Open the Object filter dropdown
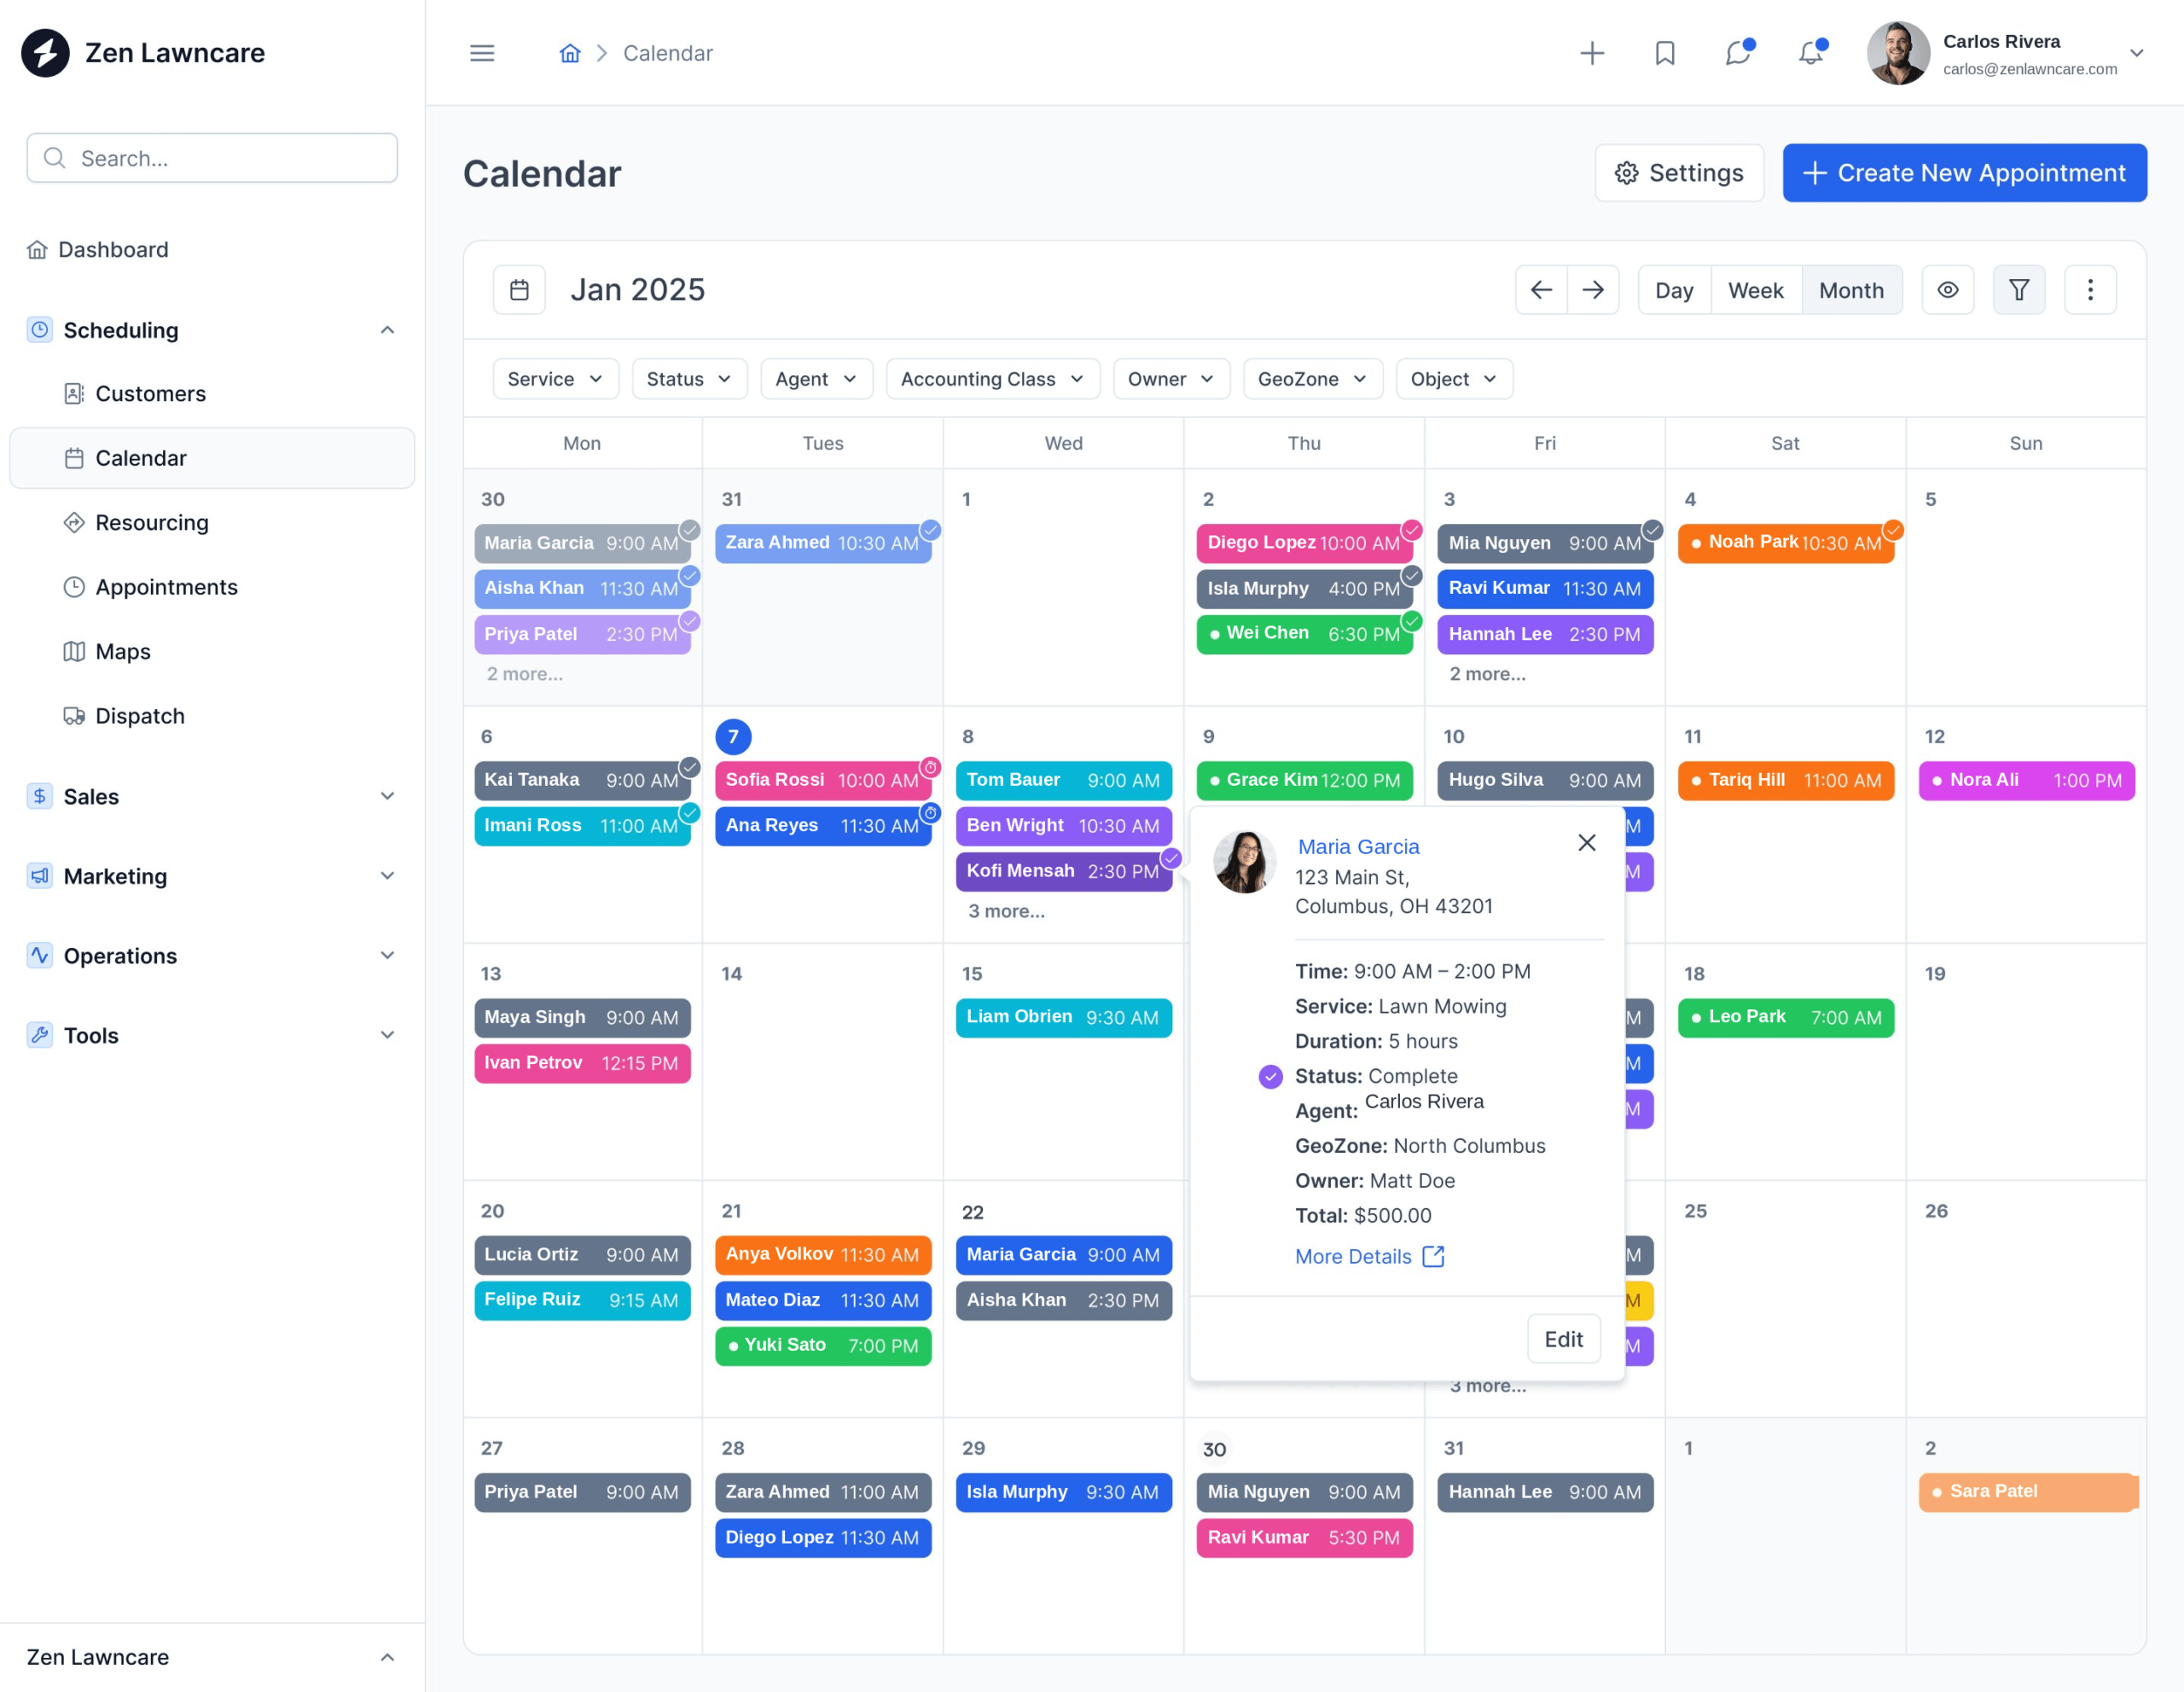 point(1453,379)
